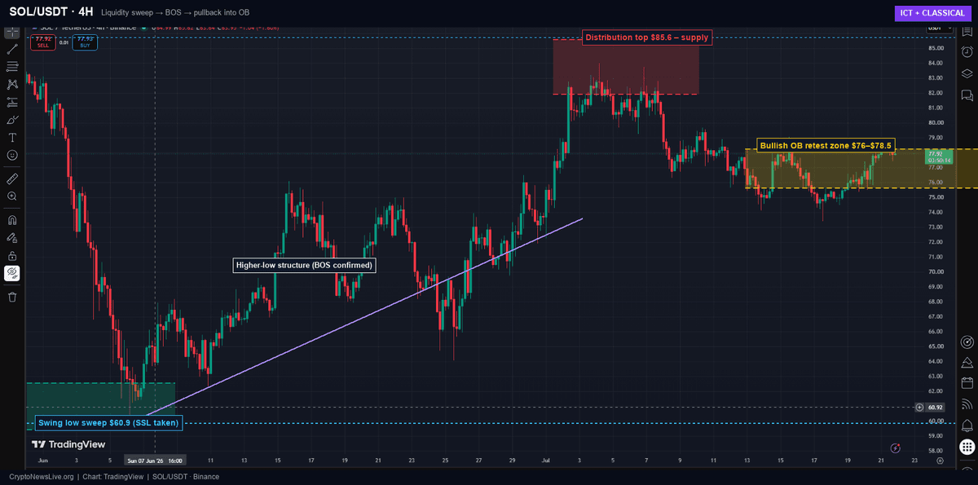This screenshot has height=485, width=978.
Task: Select the Bullish OB retest zone $76–$78.5 label
Action: pos(826,145)
